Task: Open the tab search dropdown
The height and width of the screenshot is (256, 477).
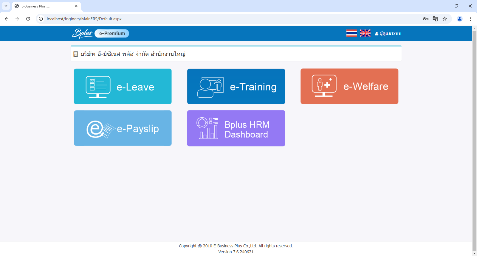Action: (x=6, y=6)
